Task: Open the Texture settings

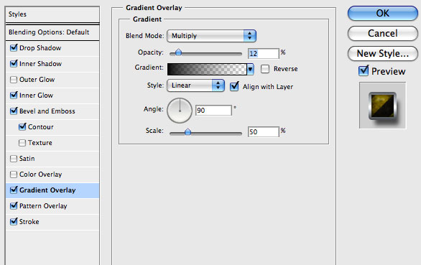Action: 40,143
